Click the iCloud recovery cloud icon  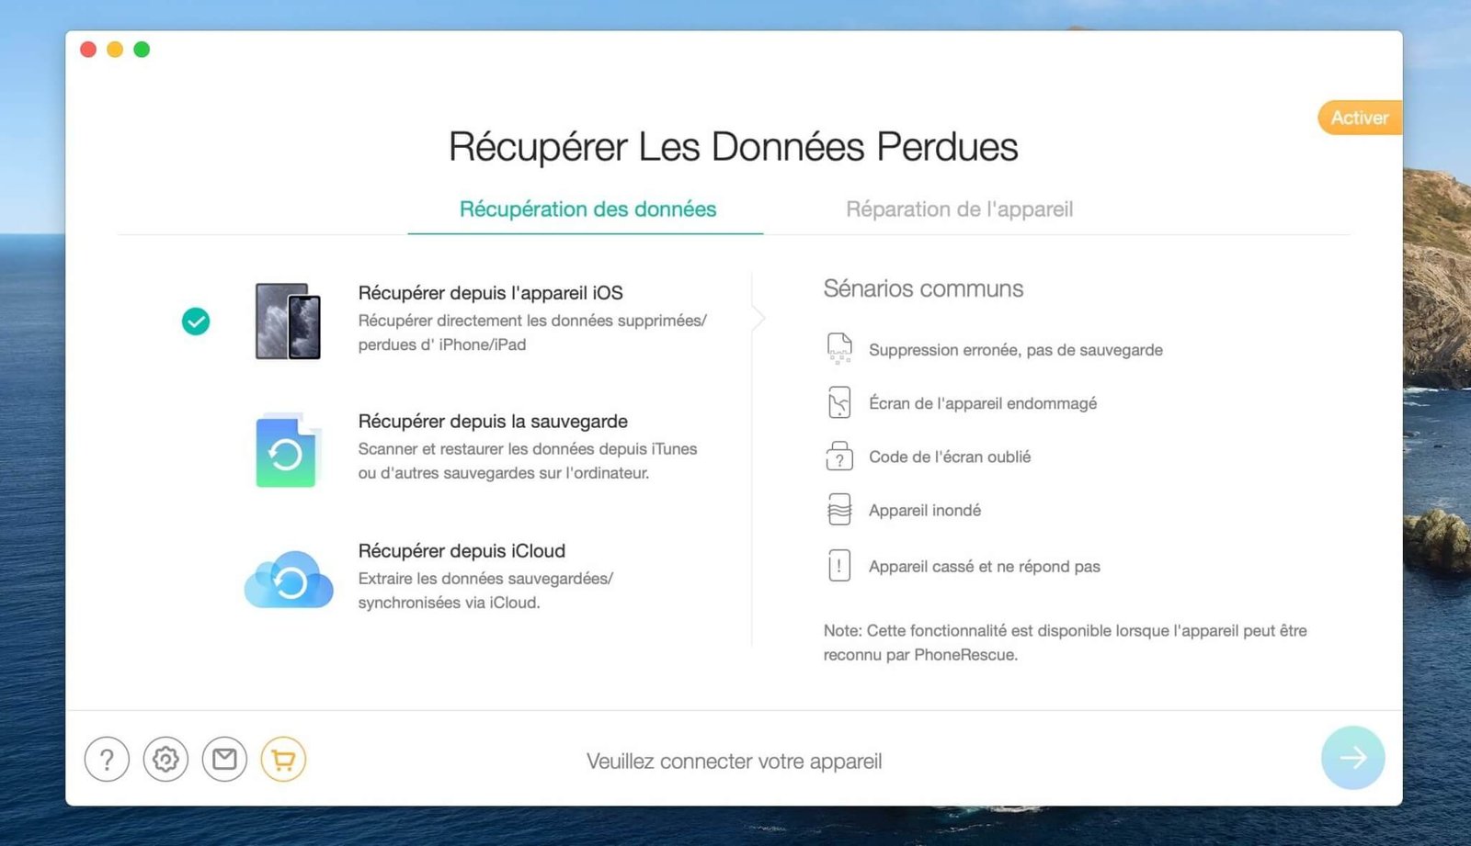289,579
